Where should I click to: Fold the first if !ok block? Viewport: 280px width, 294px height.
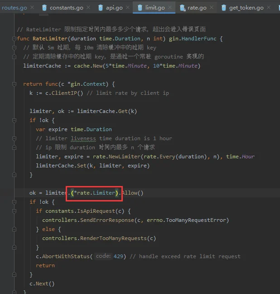click(14, 120)
